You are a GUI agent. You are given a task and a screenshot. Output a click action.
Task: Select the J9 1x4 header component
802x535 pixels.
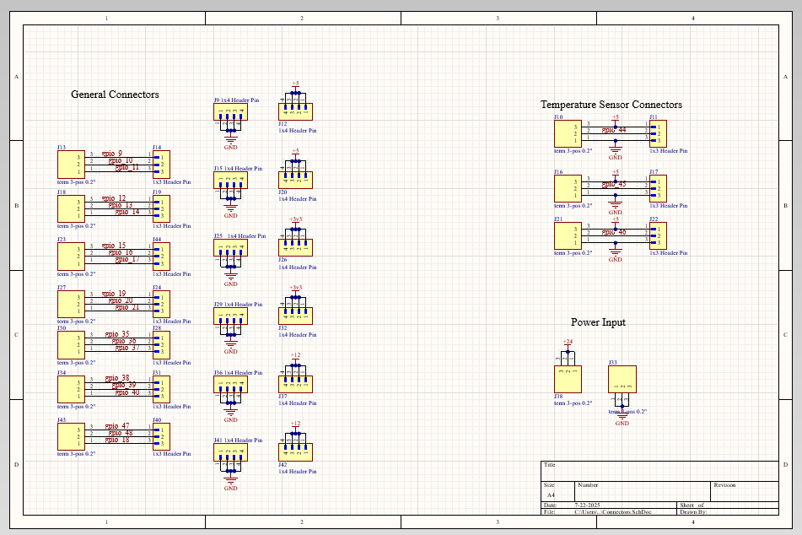tap(230, 111)
